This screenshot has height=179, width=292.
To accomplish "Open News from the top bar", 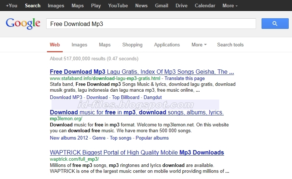I will click(141, 5).
